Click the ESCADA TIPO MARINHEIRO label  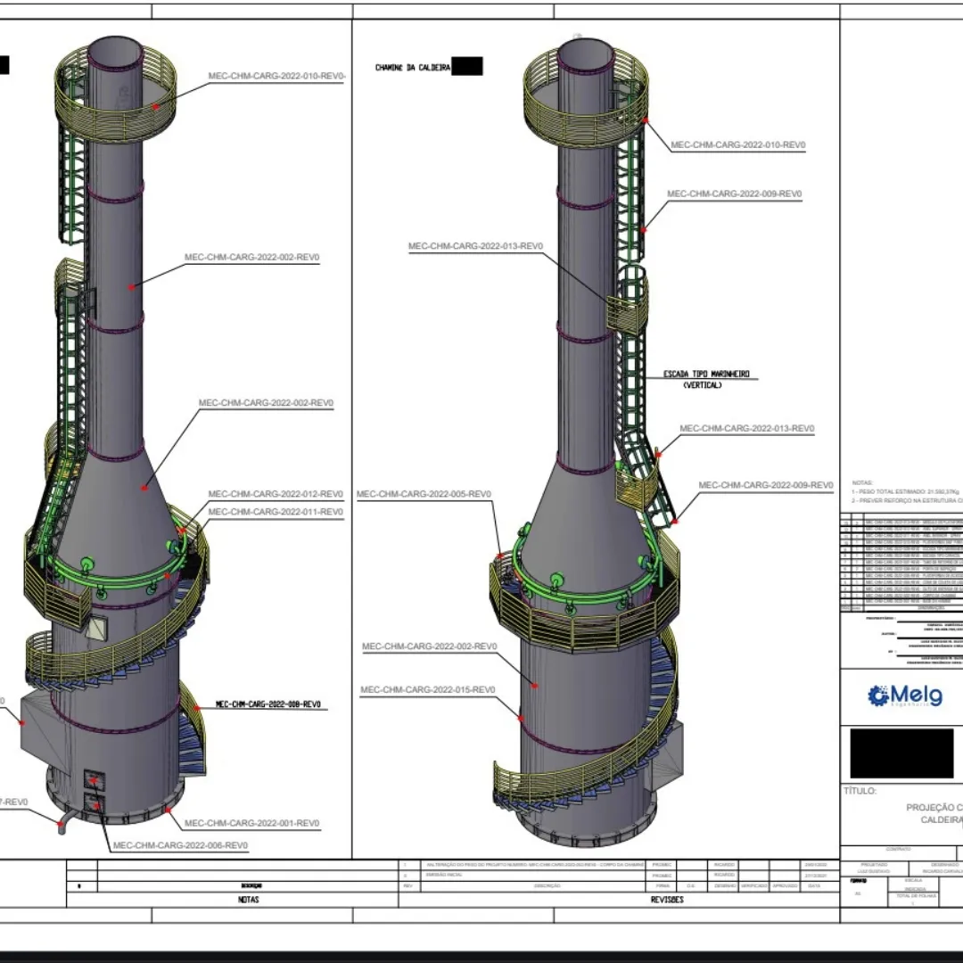coord(706,374)
